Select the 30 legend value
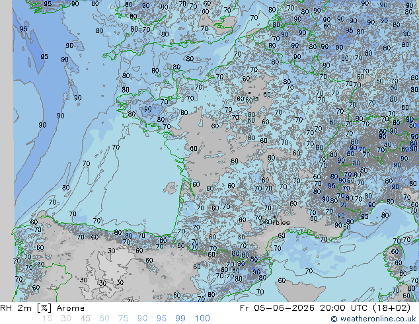 pos(66,319)
